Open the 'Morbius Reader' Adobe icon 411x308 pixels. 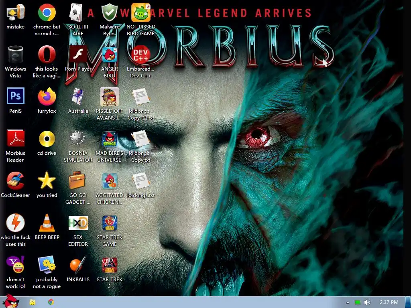click(15, 138)
